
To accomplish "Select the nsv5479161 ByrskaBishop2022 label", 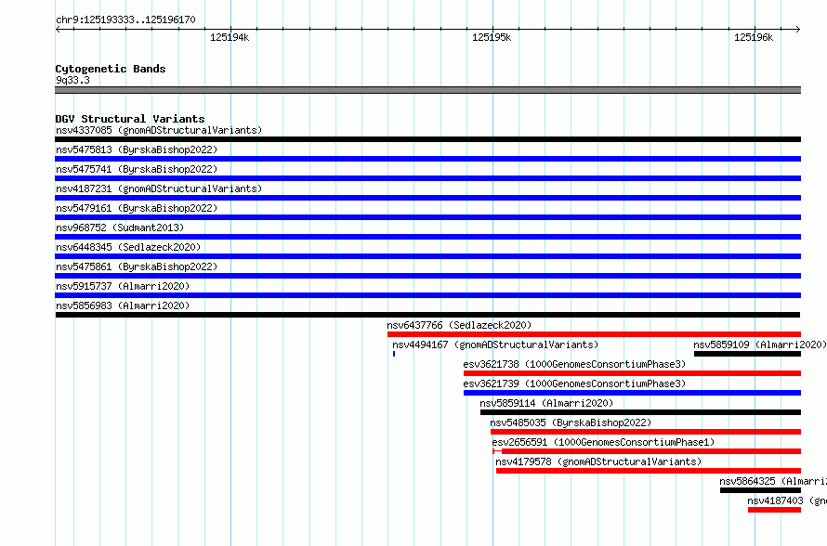I will (137, 208).
